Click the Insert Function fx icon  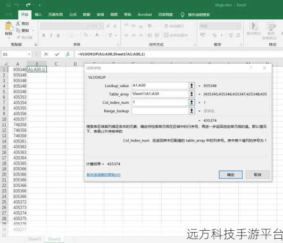click(68, 54)
